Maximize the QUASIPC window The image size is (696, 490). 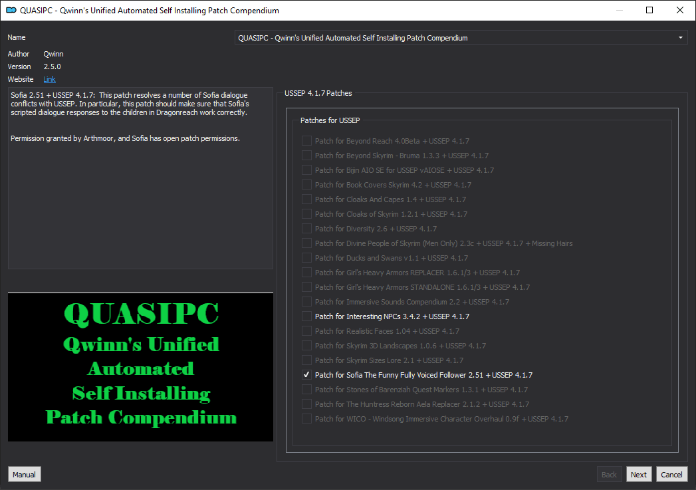coord(649,10)
